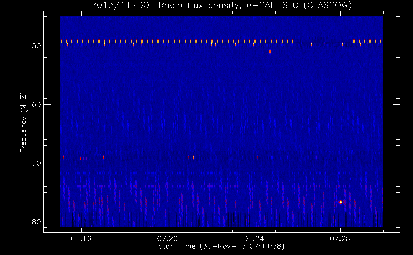Click the 80 frequency tick label

tap(37, 222)
